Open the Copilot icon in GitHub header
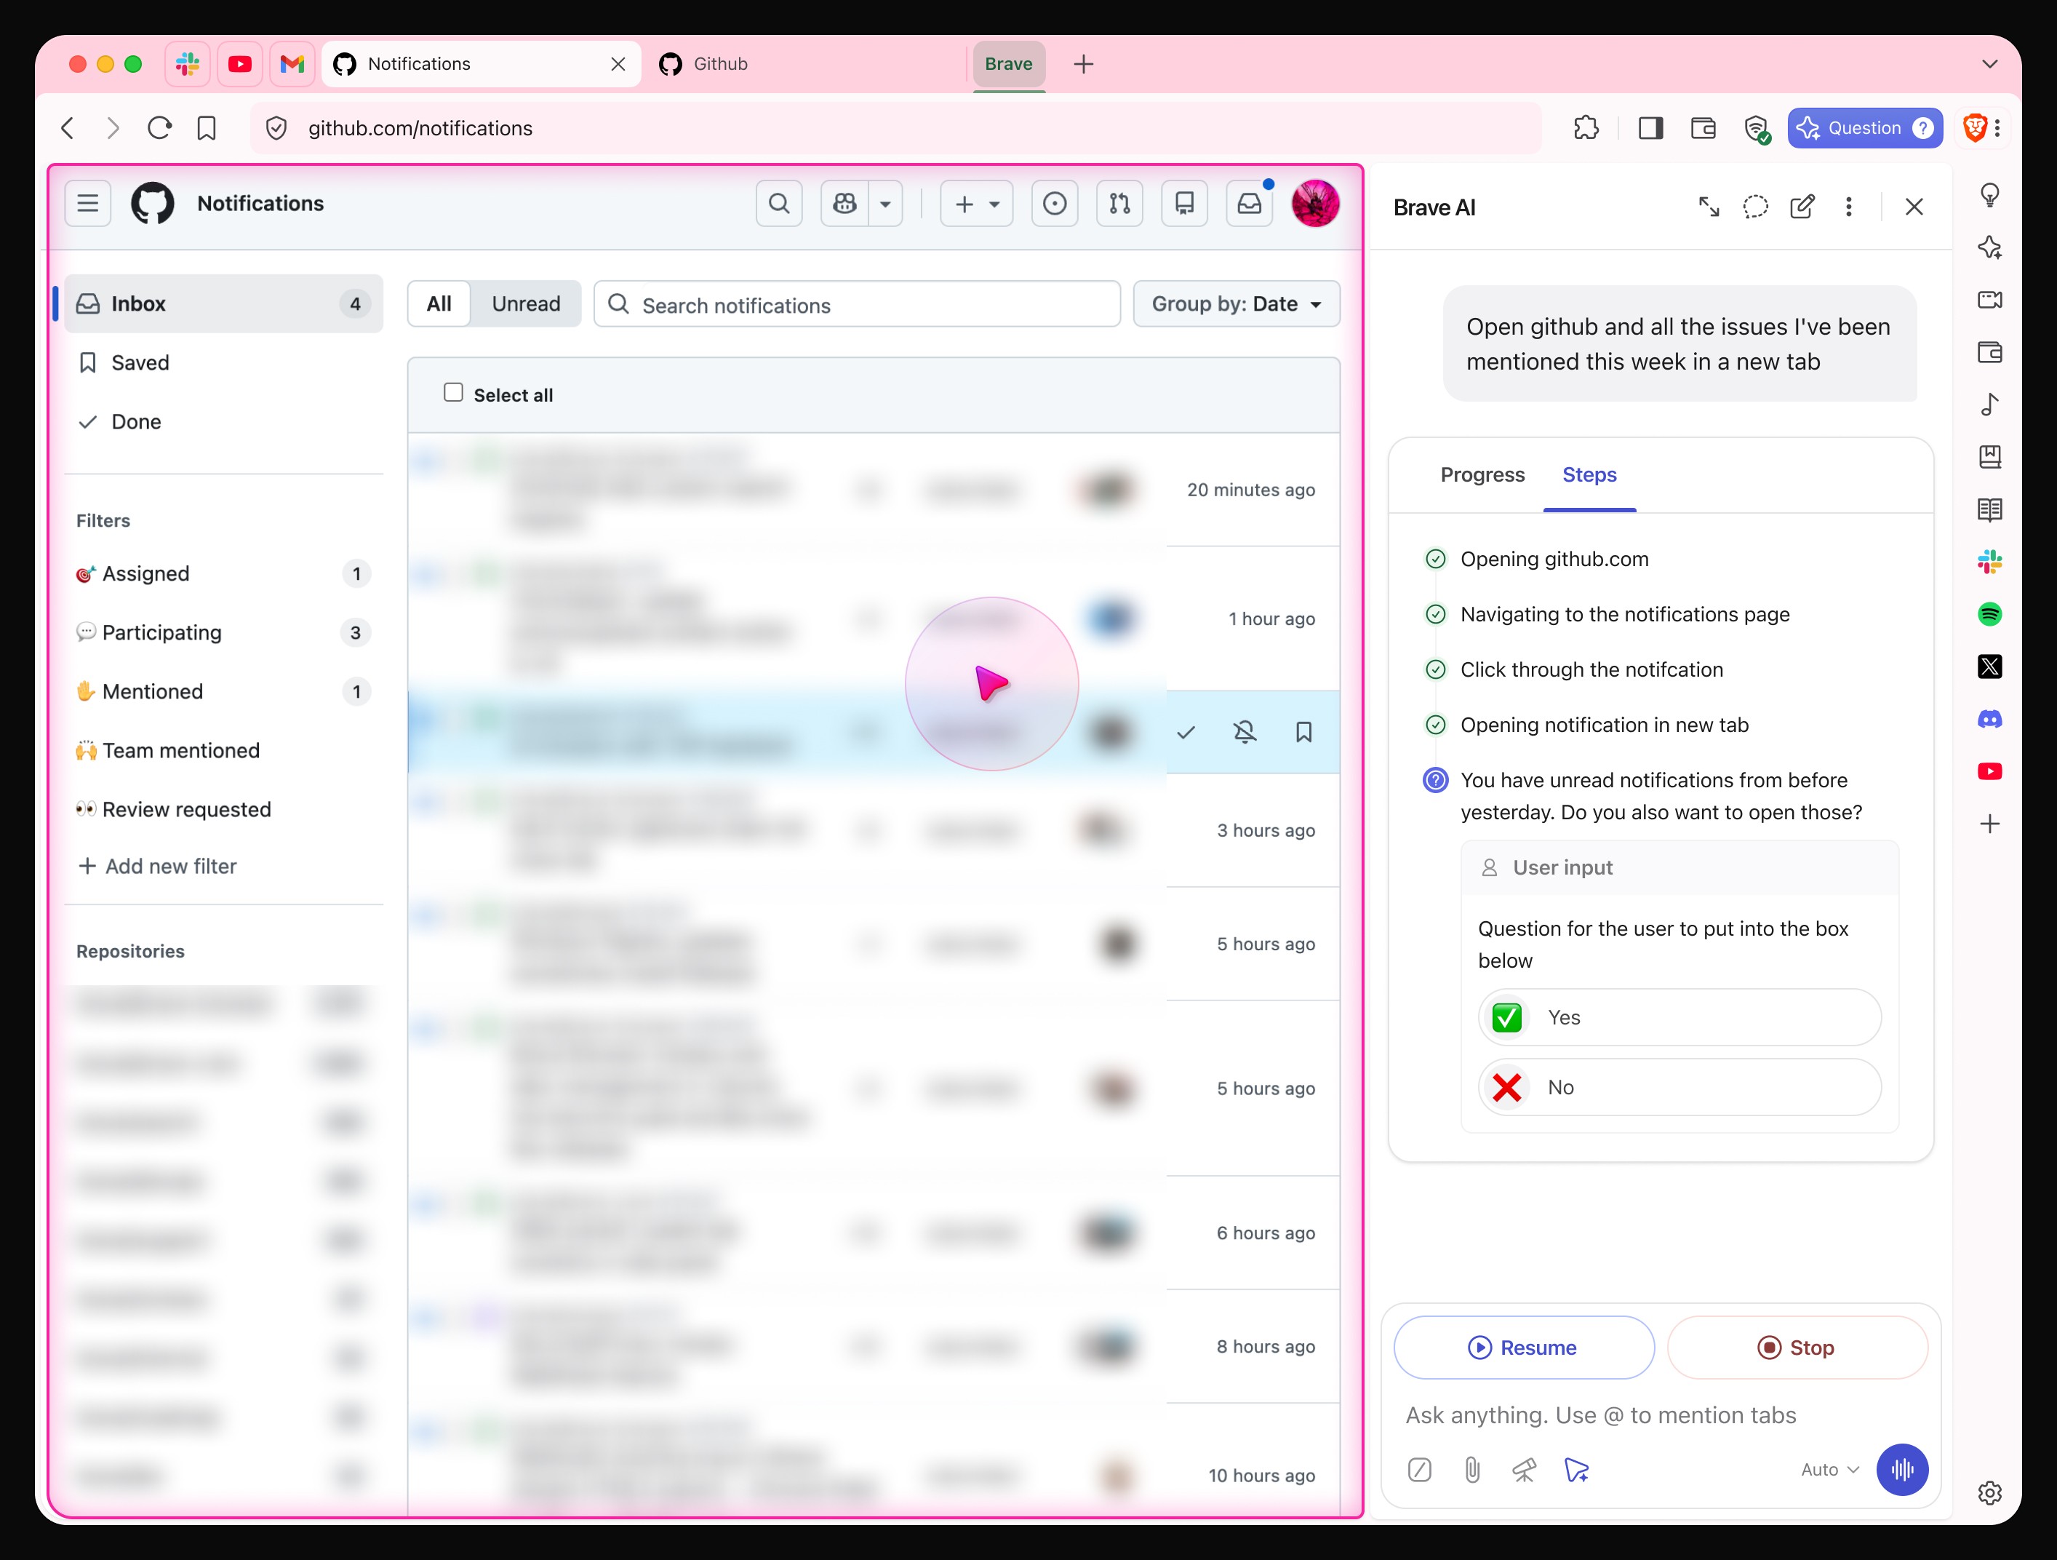The image size is (2057, 1560). click(844, 204)
